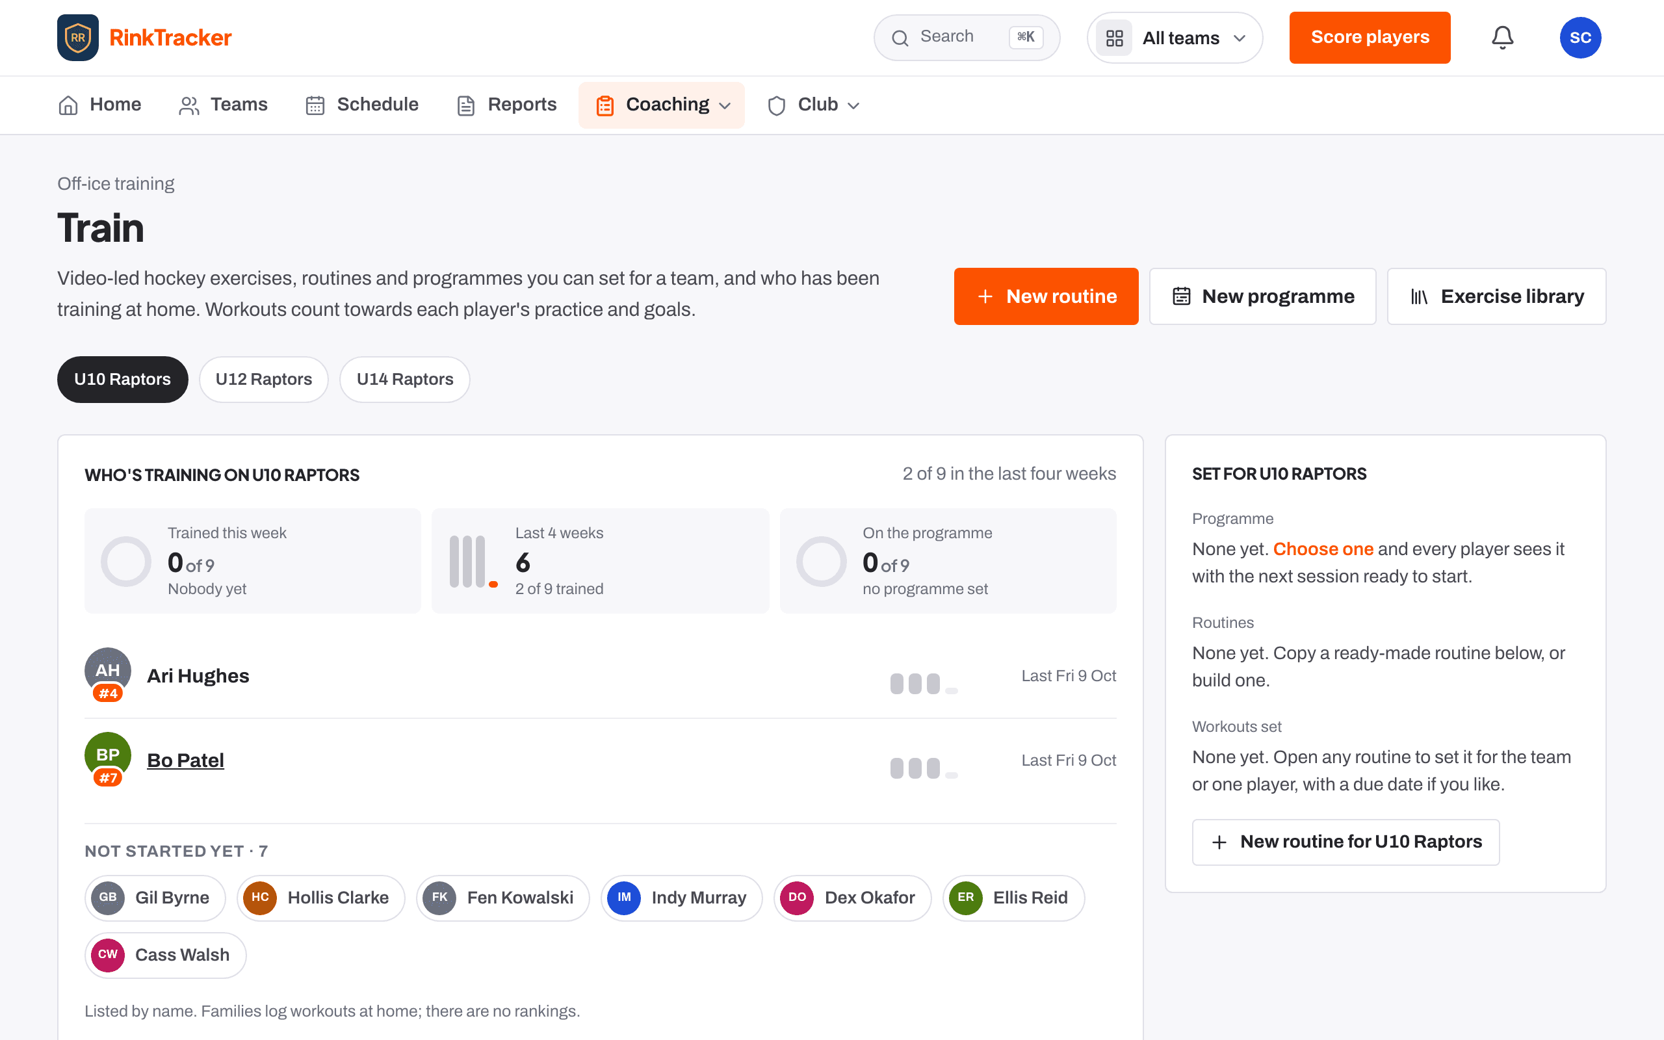Click the Home house icon

68,105
